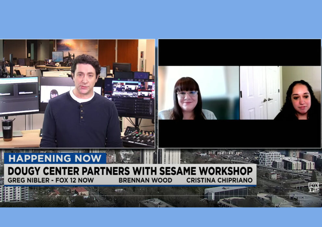Image resolution: width=322 pixels, height=227 pixels.
Task: Select the DOUGY CENTER PARTNERS WITH SESAME WORKSHOP headline
Action: point(130,171)
